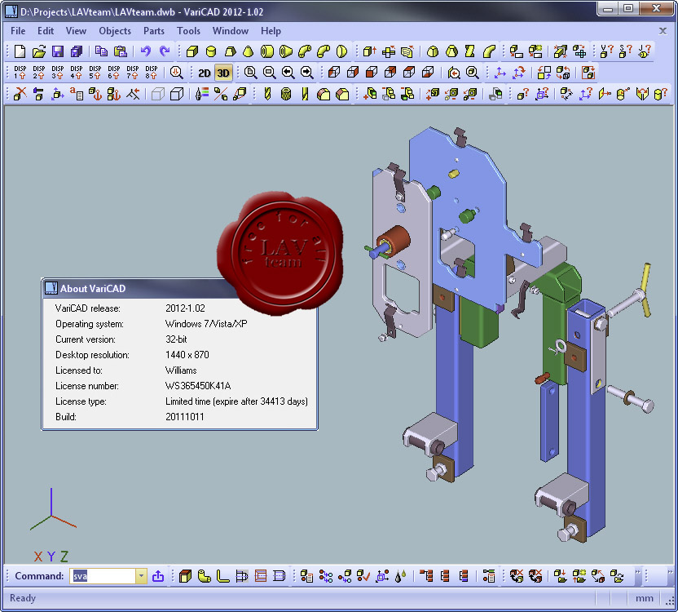Open the Window menu
The height and width of the screenshot is (612, 678).
point(231,31)
